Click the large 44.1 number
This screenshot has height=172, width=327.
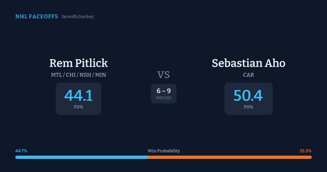coord(78,96)
